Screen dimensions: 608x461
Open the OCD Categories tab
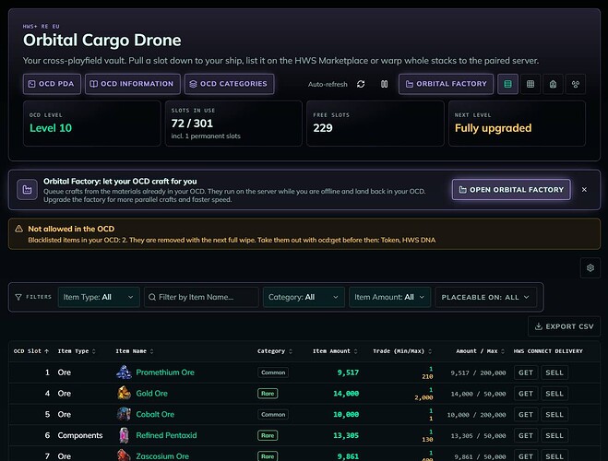[x=229, y=84]
